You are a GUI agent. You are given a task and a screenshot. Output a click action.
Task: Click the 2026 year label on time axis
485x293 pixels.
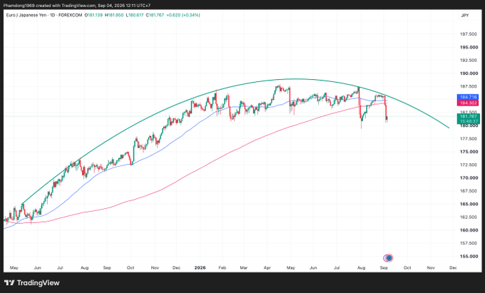200,267
